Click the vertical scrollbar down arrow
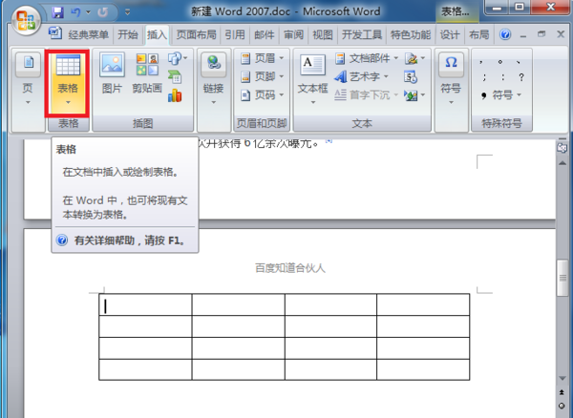This screenshot has height=418, width=573. [563, 378]
